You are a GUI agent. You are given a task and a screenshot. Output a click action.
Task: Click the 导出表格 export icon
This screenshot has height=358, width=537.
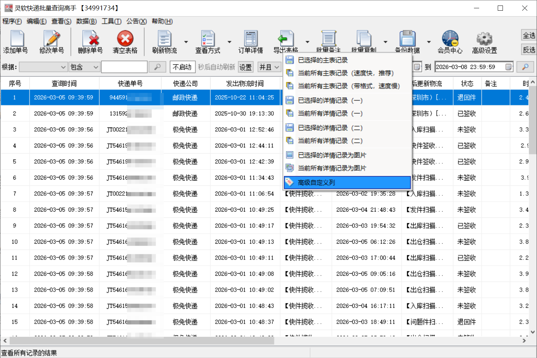pyautogui.click(x=286, y=41)
